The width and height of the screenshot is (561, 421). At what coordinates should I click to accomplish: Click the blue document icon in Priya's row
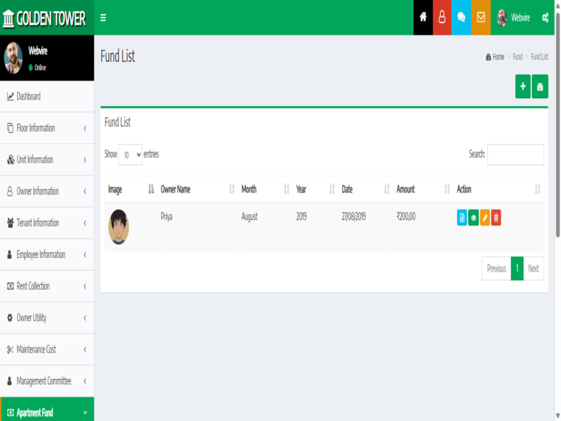click(462, 218)
